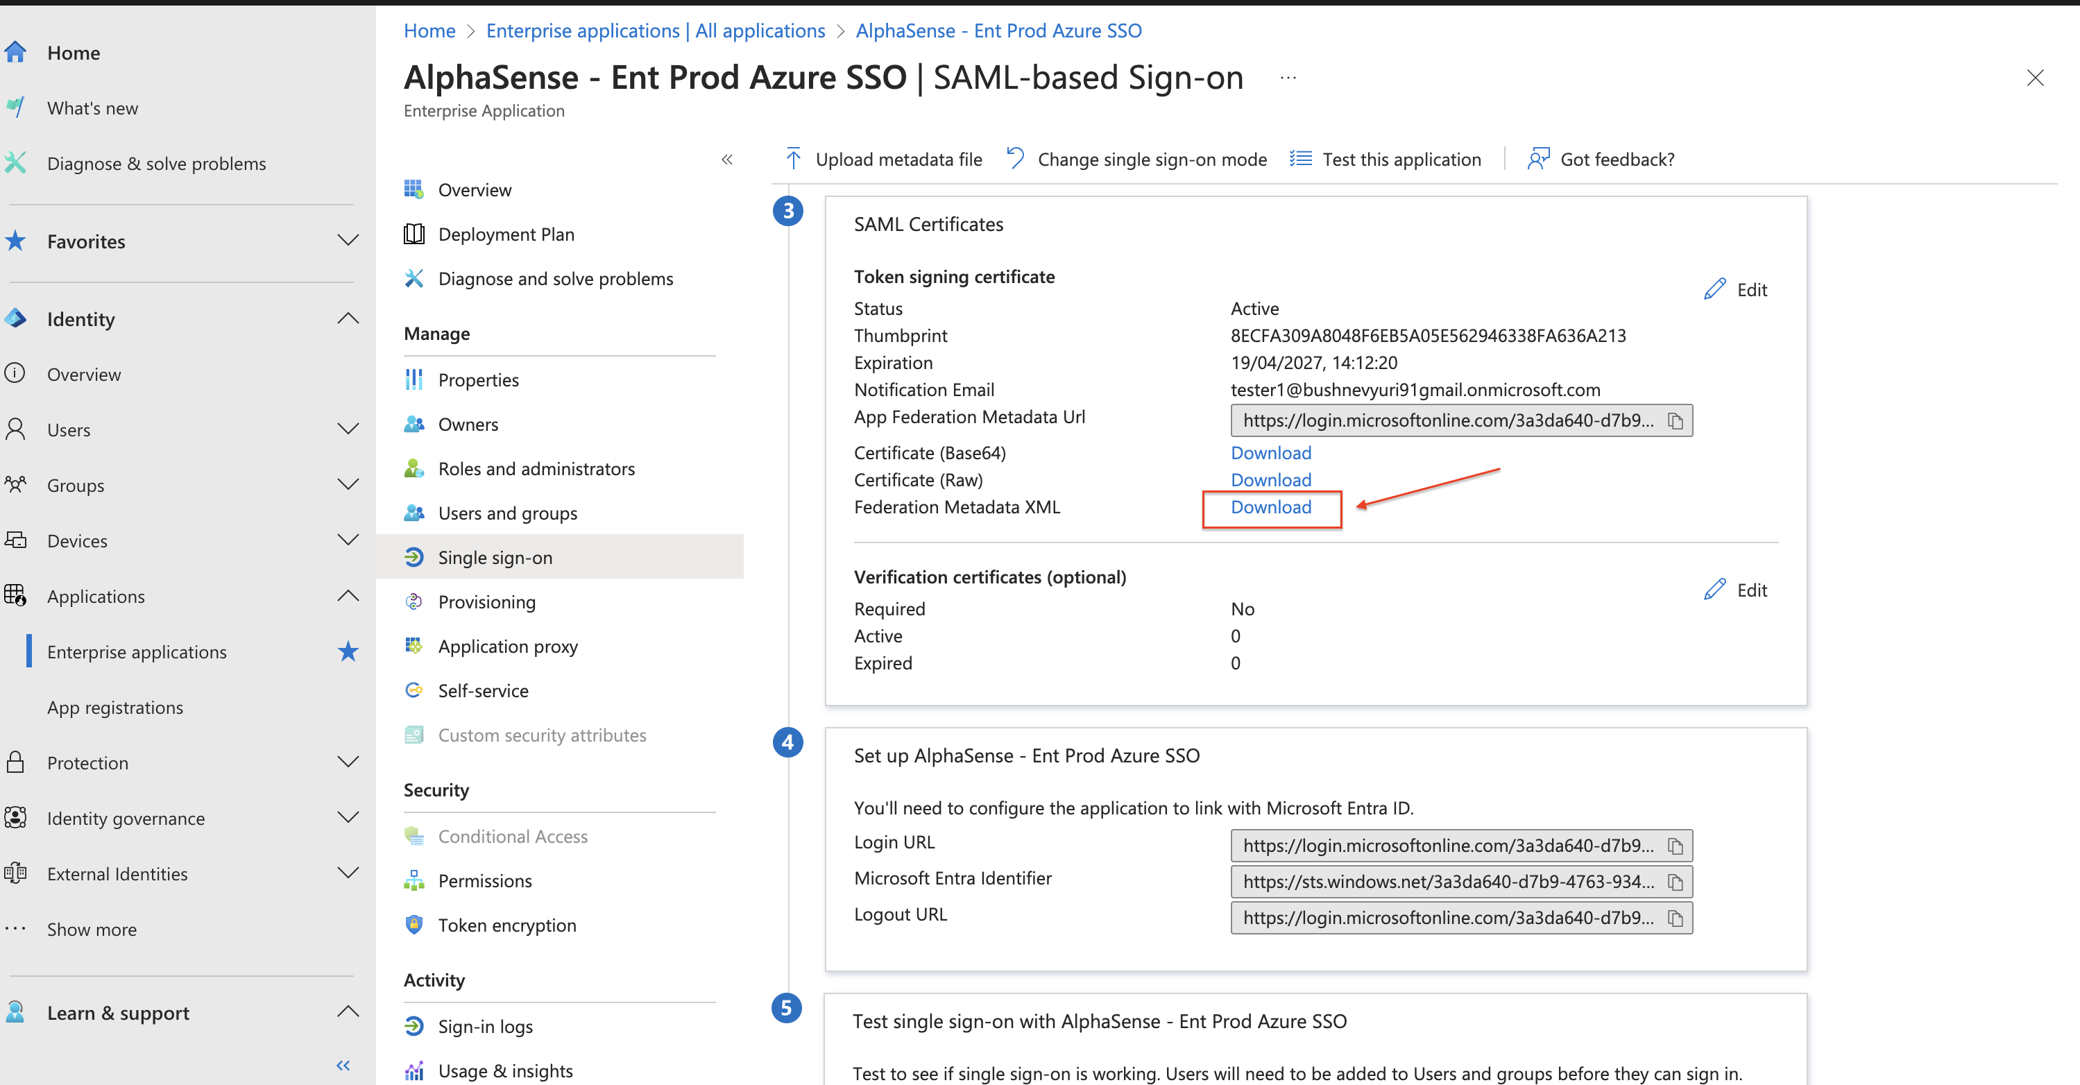Image resolution: width=2080 pixels, height=1085 pixels.
Task: Click Got feedback? button
Action: pyautogui.click(x=1601, y=159)
